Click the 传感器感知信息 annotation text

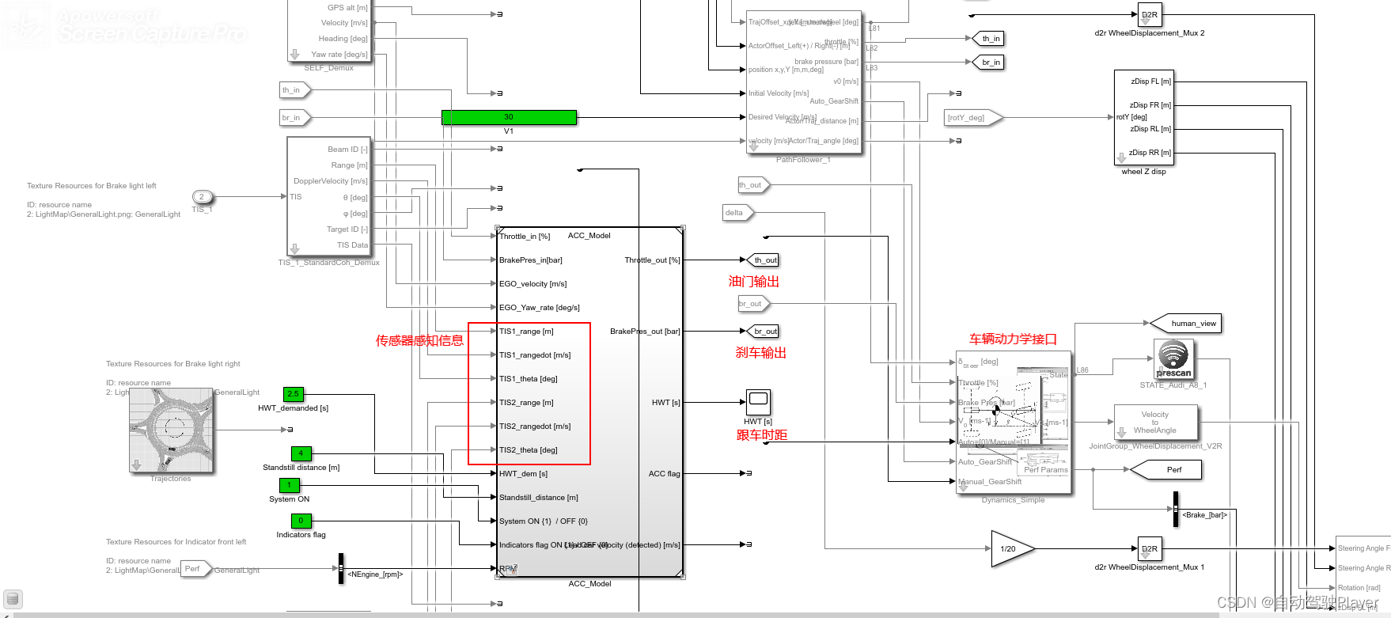point(420,340)
